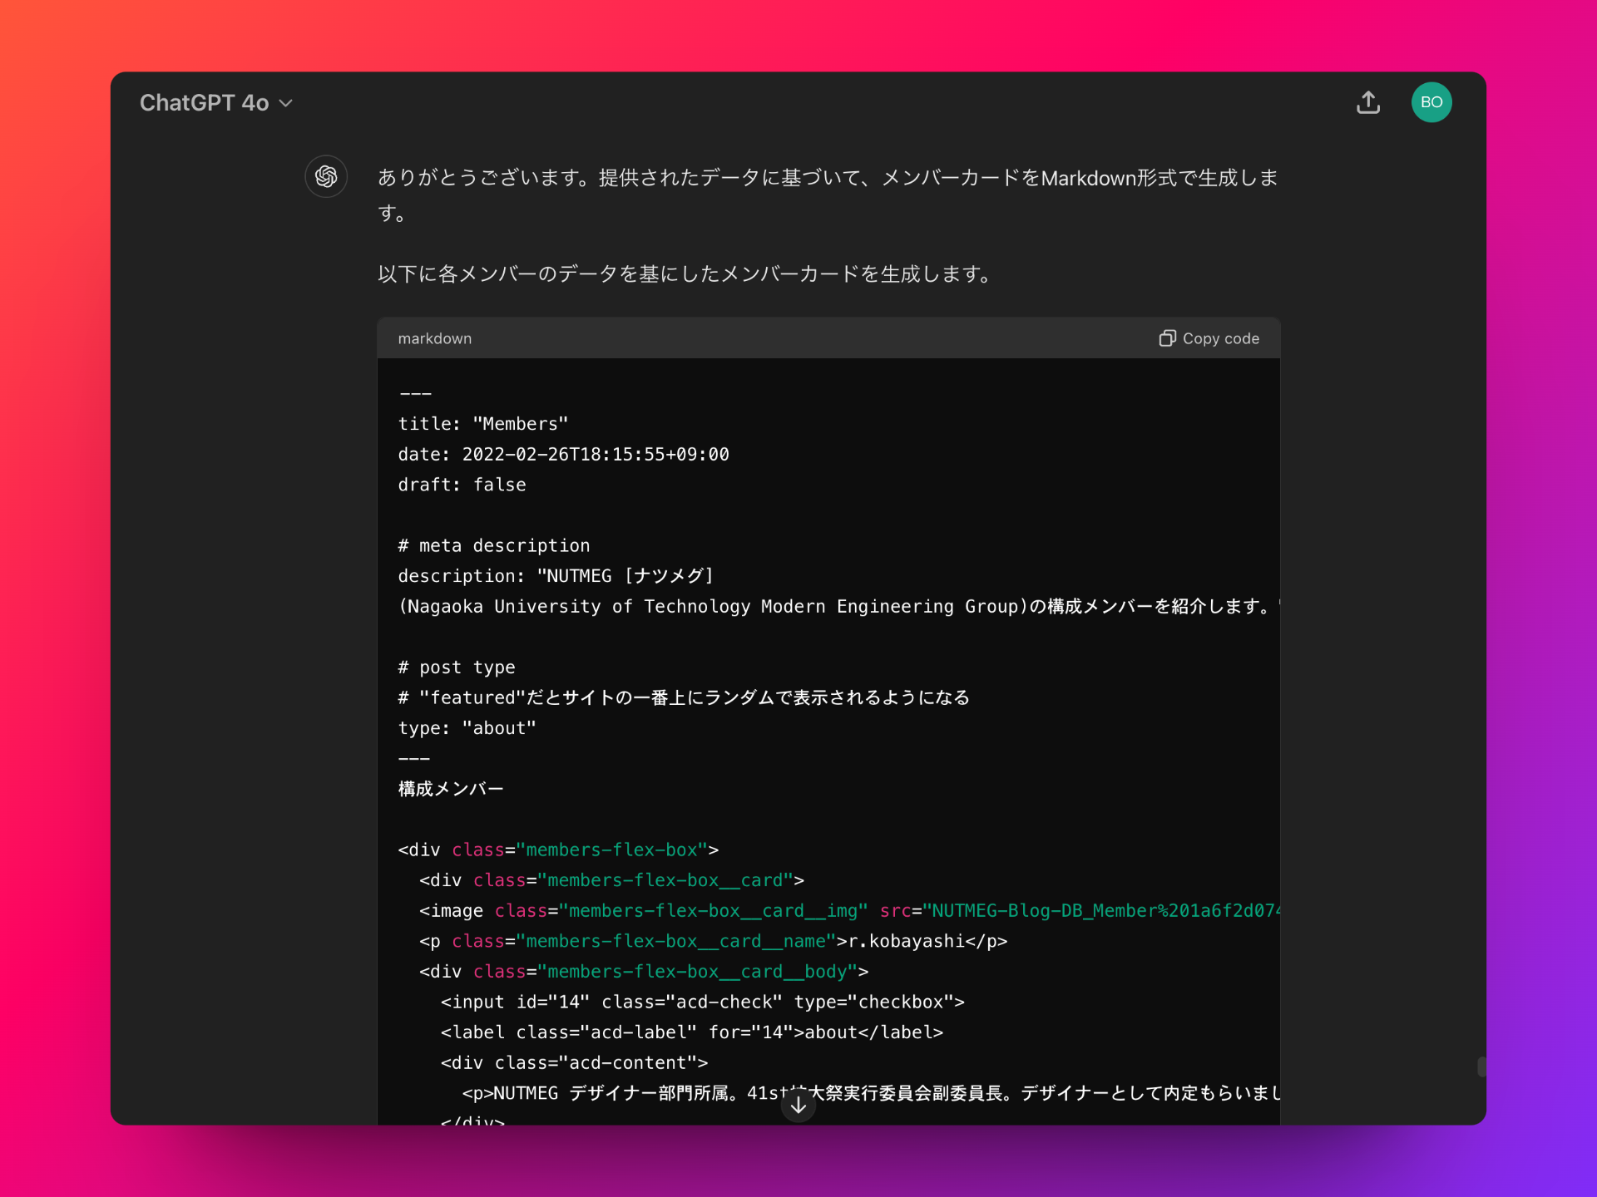The image size is (1597, 1197).
Task: Click the draft: false line
Action: pyautogui.click(x=462, y=485)
